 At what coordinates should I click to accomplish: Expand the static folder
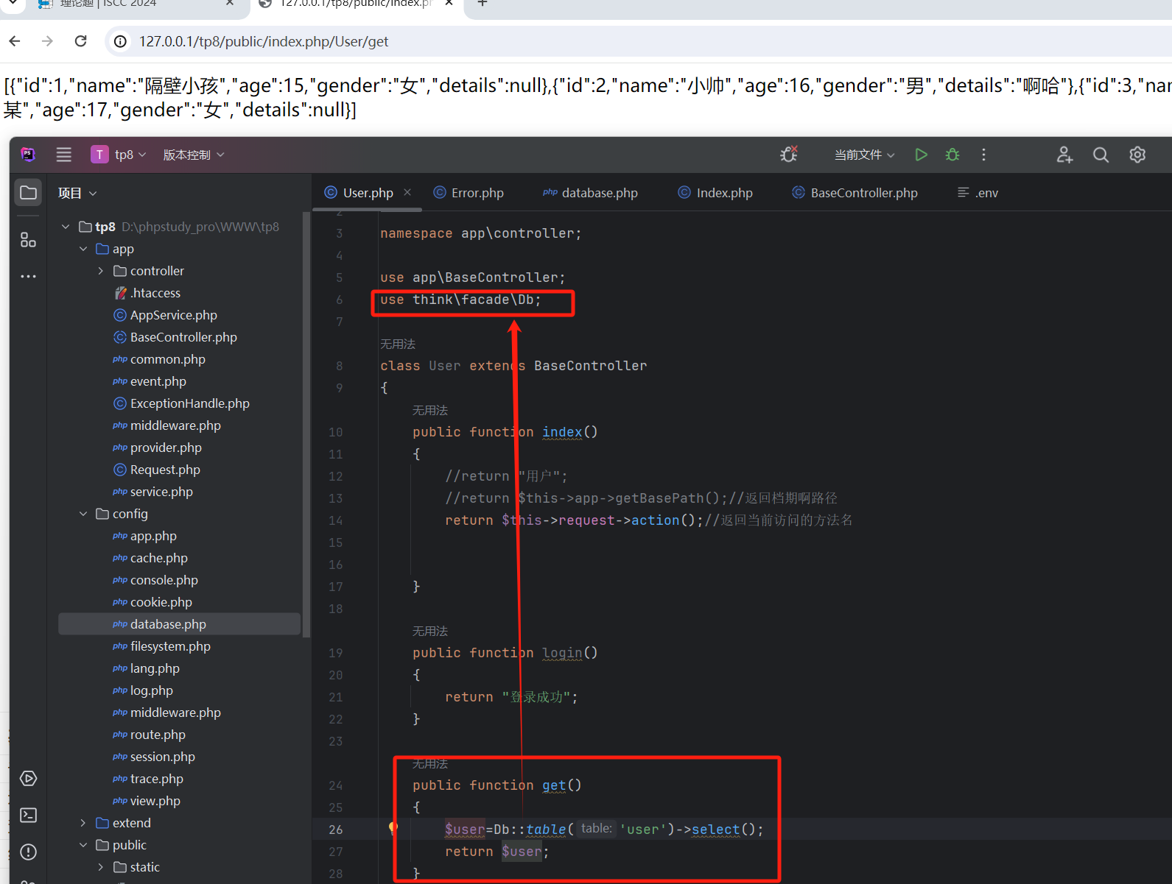pos(101,867)
